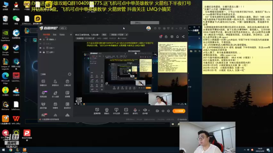
Task: Open League of Legends desktop shortcut
Action: tap(5, 64)
